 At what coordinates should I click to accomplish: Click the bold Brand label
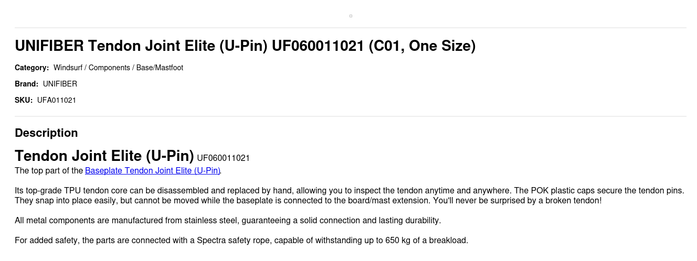[x=26, y=84]
